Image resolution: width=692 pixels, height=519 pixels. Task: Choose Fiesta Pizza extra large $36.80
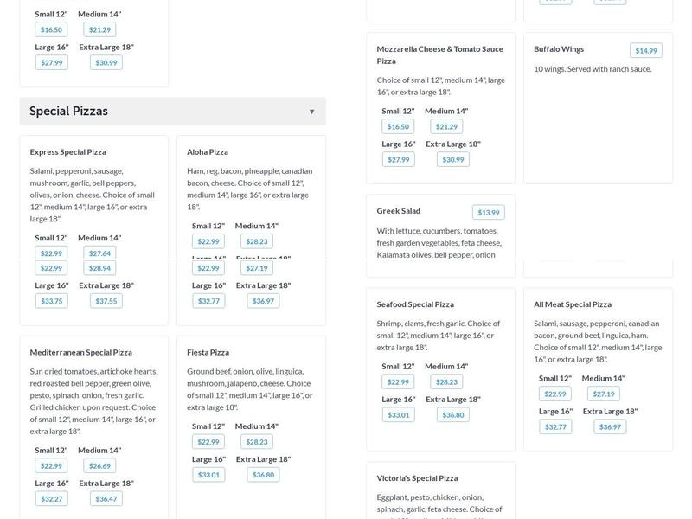pyautogui.click(x=263, y=475)
